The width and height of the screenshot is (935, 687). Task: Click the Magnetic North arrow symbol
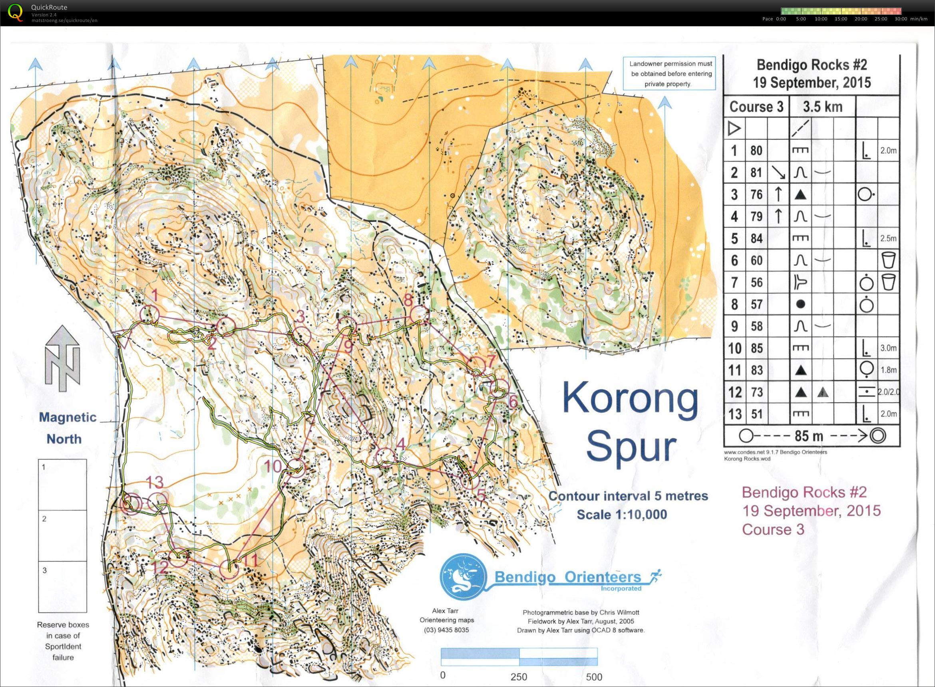[62, 358]
